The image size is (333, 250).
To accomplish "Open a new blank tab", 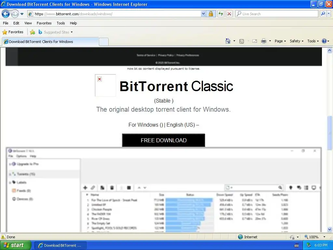I will (104, 42).
